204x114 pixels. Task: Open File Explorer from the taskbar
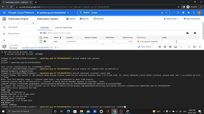82,111
